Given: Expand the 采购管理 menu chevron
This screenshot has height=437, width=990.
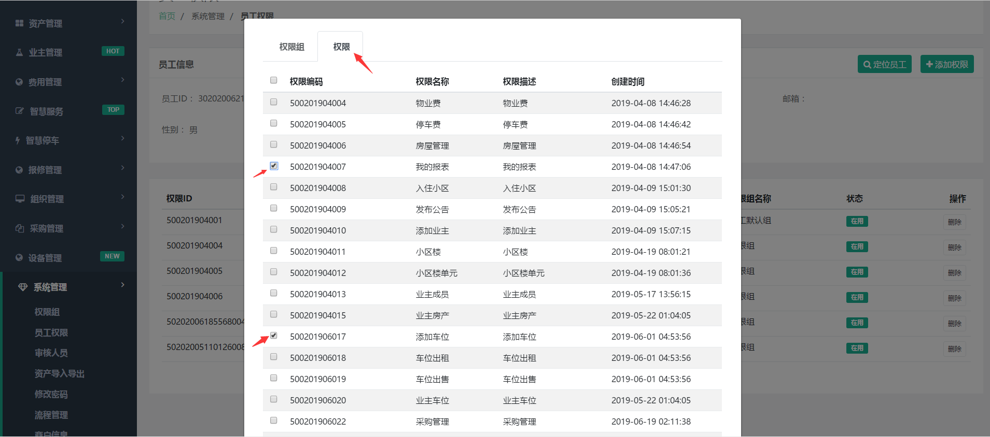Looking at the screenshot, I should pos(123,226).
